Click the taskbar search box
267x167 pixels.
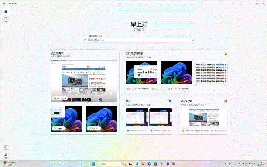click(x=112, y=164)
